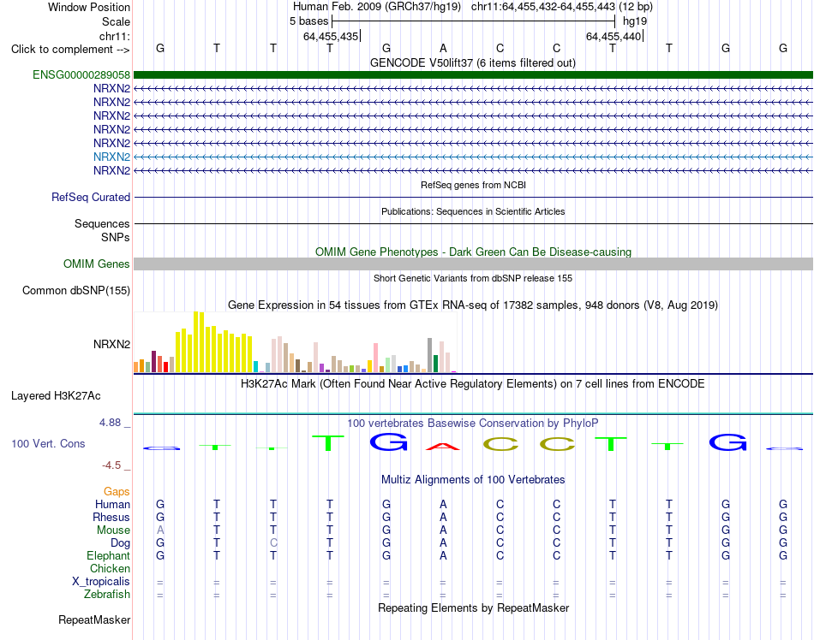This screenshot has width=814, height=640.
Task: Click 'Click to complement -->' label
Action: pos(70,50)
